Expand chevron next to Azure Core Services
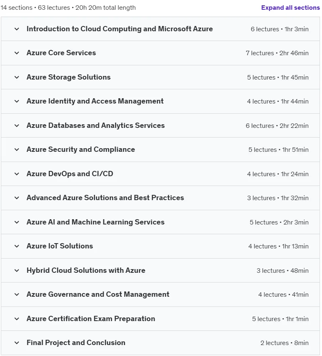This screenshot has height=356, width=322. point(17,53)
